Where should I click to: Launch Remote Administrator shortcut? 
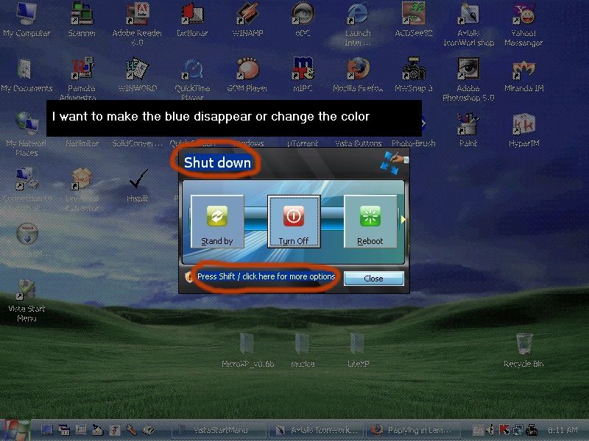pos(82,78)
